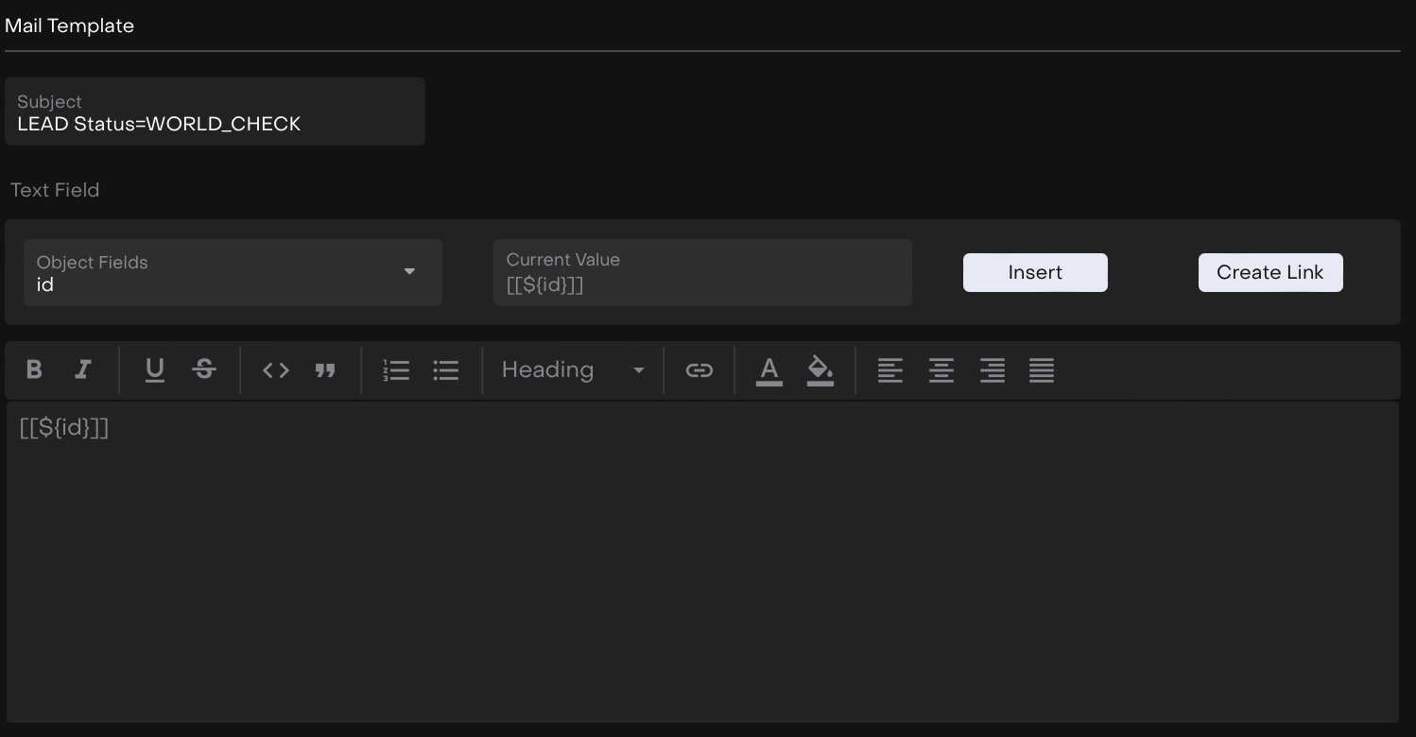Create a numbered list

click(396, 370)
